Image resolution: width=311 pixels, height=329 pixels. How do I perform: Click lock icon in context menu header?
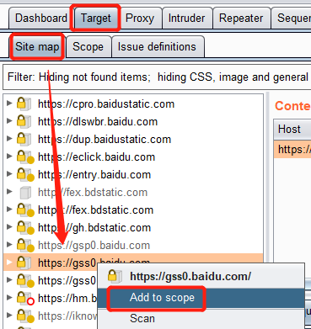pos(115,276)
